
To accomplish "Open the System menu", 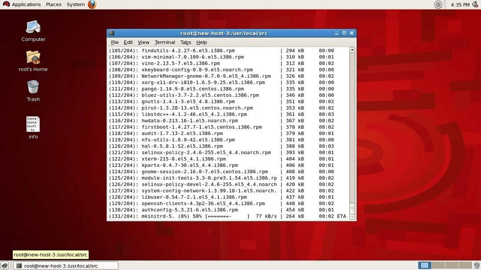I will 75,4.
